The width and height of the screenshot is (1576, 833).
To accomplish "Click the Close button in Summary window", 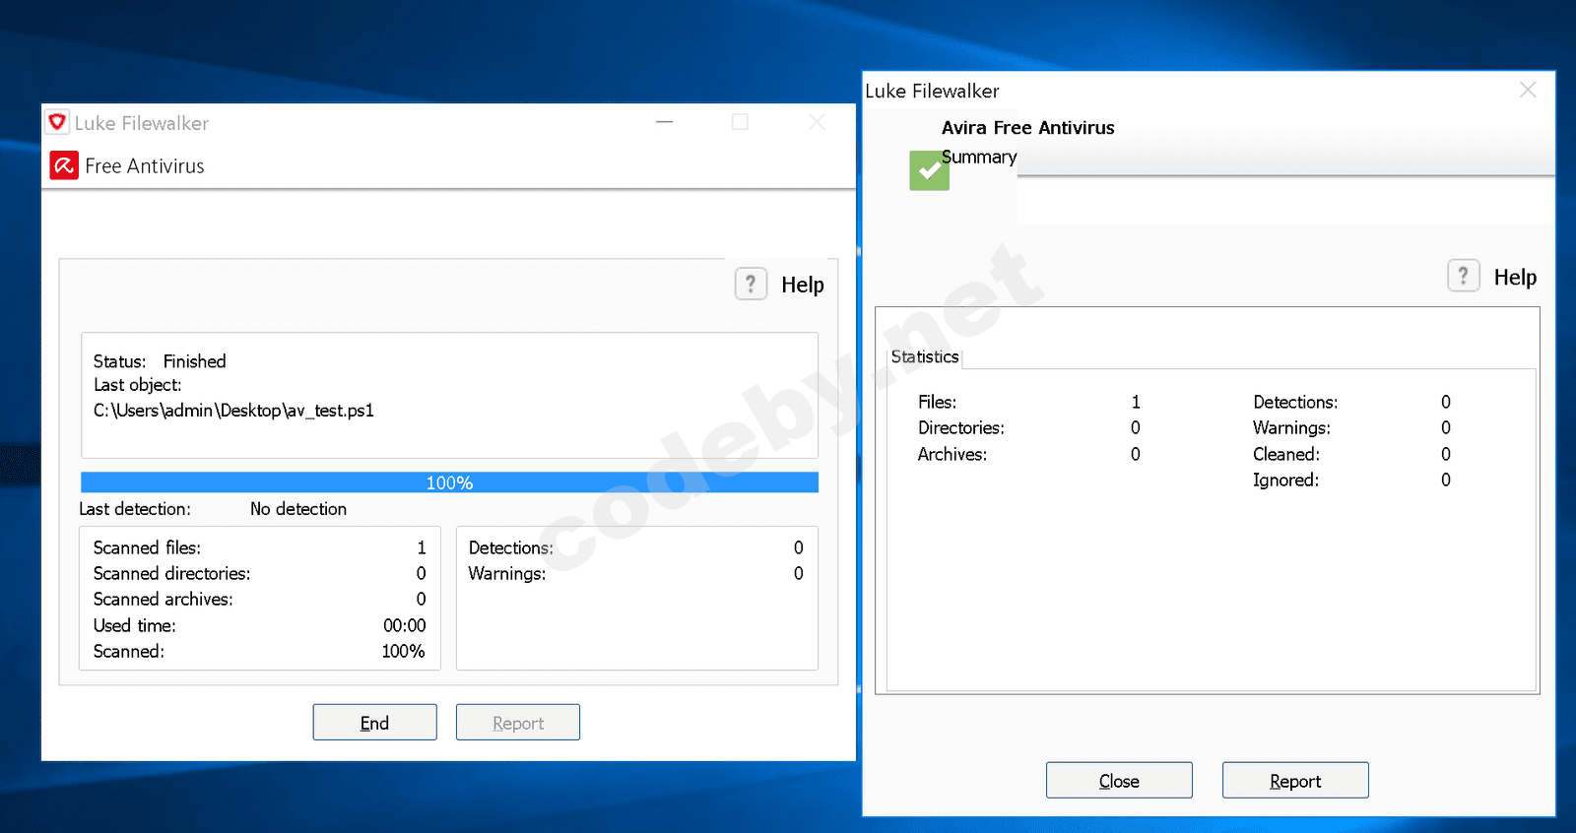I will click(x=1119, y=781).
